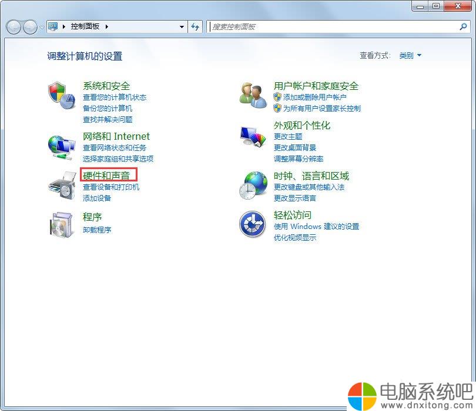Click the 调整屏幕分辨率 link
The image size is (476, 411).
click(x=299, y=159)
